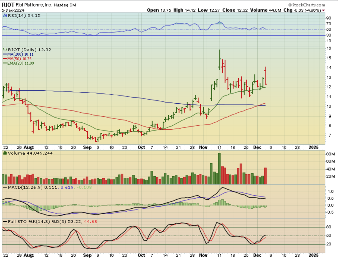338x258 pixels.
Task: Click the final red price bar for Dec 5
Action: pyautogui.click(x=266, y=76)
